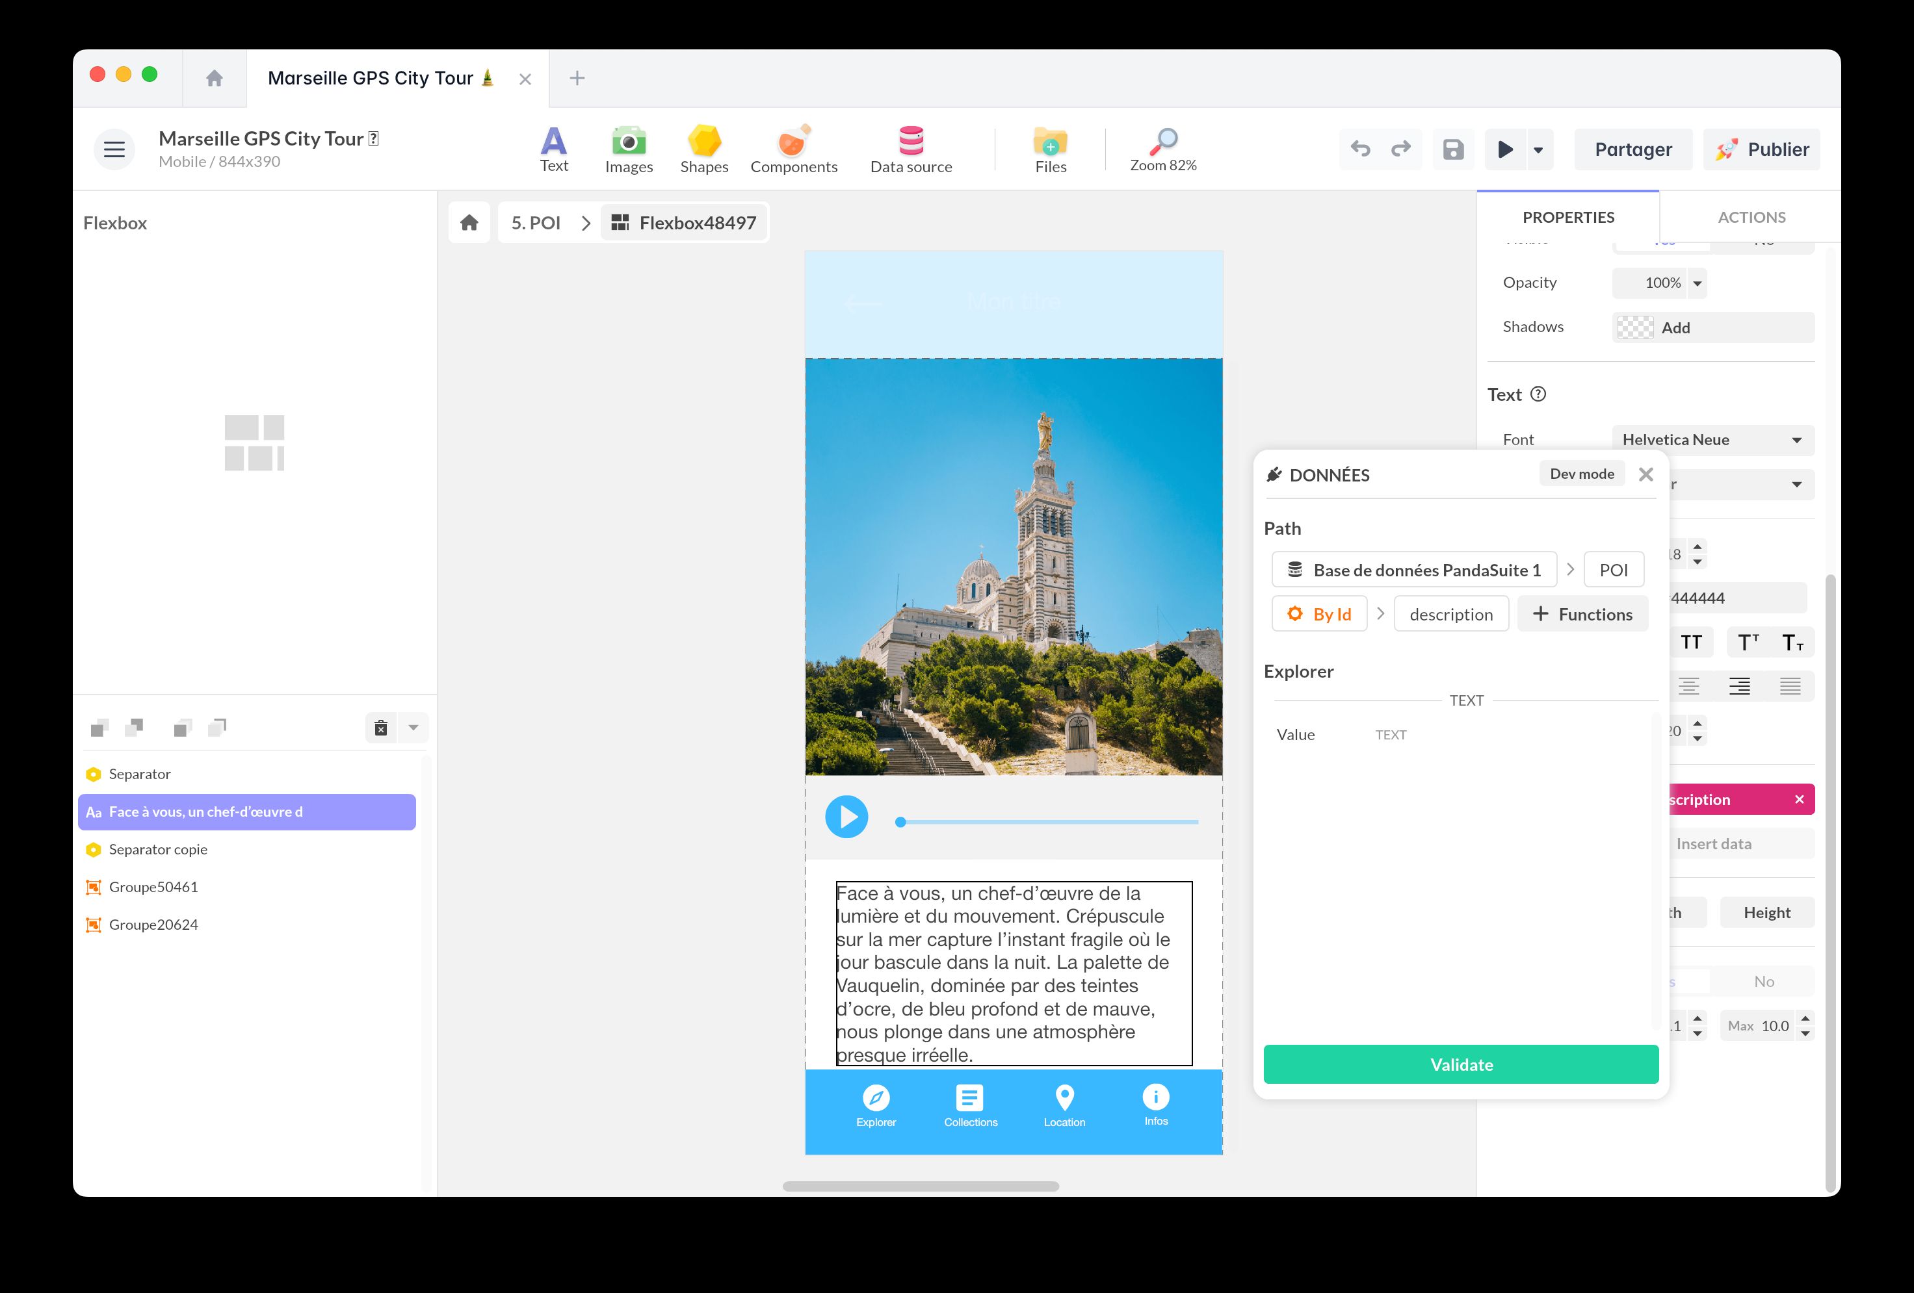This screenshot has width=1914, height=1293.
Task: Toggle Dev mode in Données panel
Action: [1580, 473]
